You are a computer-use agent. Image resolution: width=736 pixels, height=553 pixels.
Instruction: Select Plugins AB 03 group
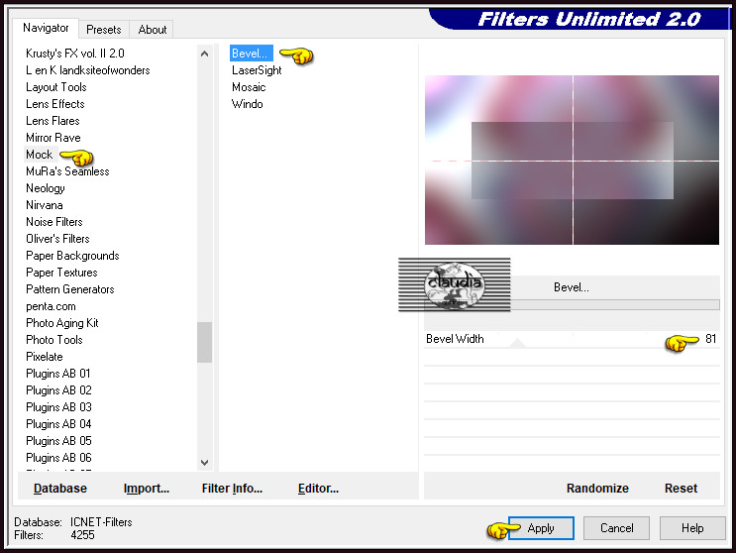point(58,407)
